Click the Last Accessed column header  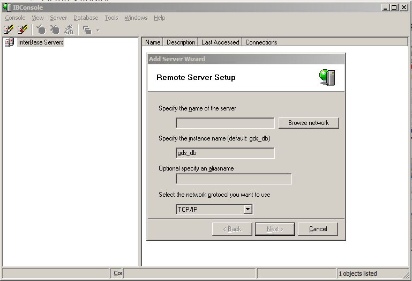pos(220,42)
